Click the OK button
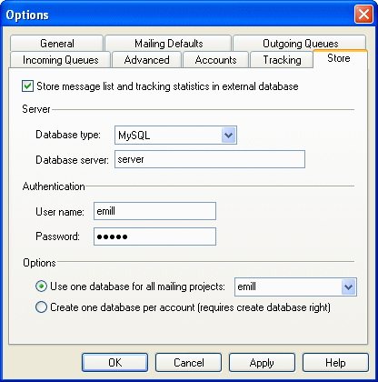The height and width of the screenshot is (382, 378). [x=114, y=362]
